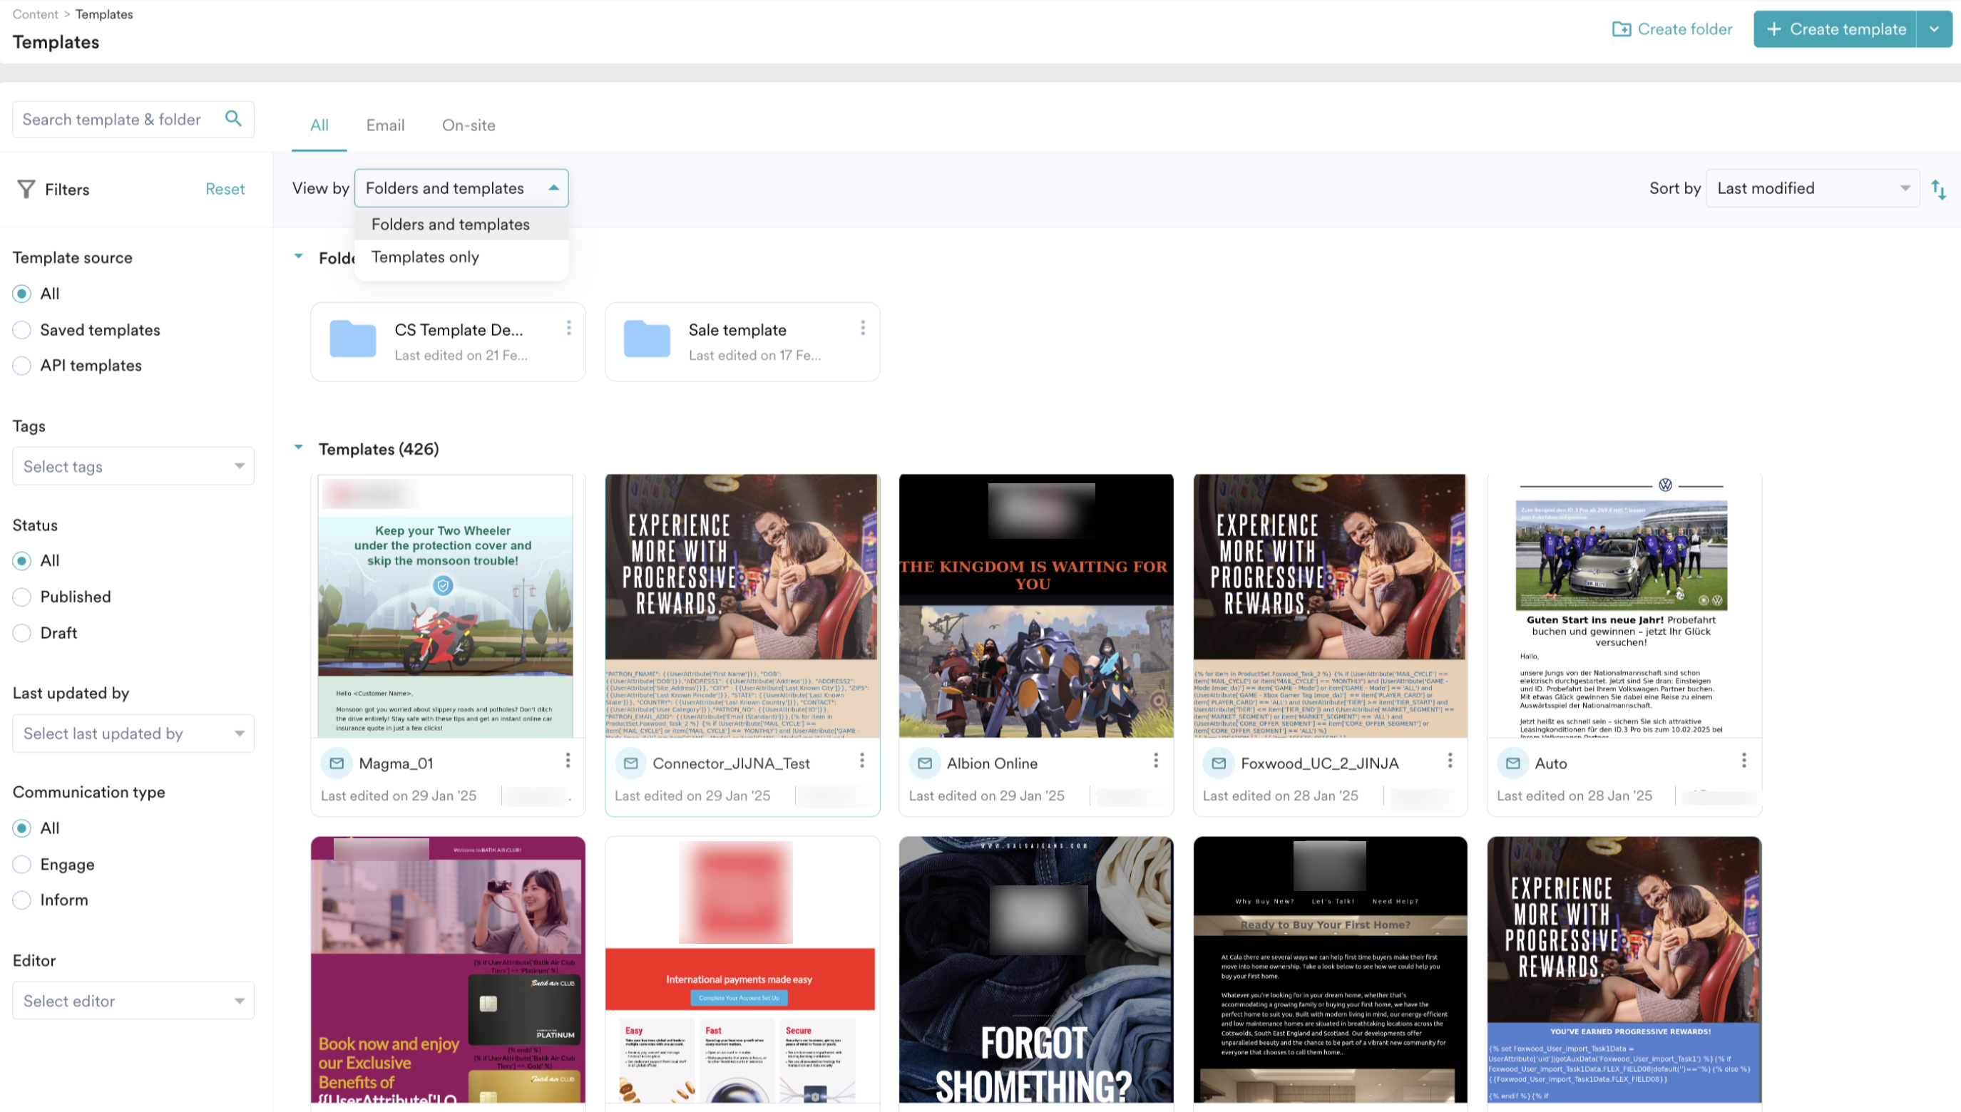
Task: Choose Templates only from view menu
Action: 426,257
